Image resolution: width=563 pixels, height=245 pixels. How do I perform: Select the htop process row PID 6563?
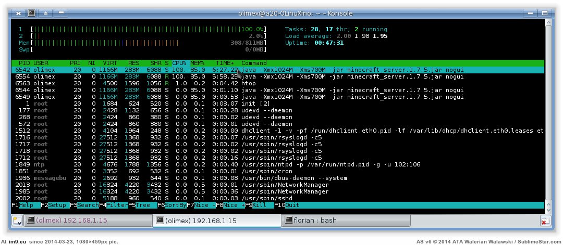click(209, 83)
